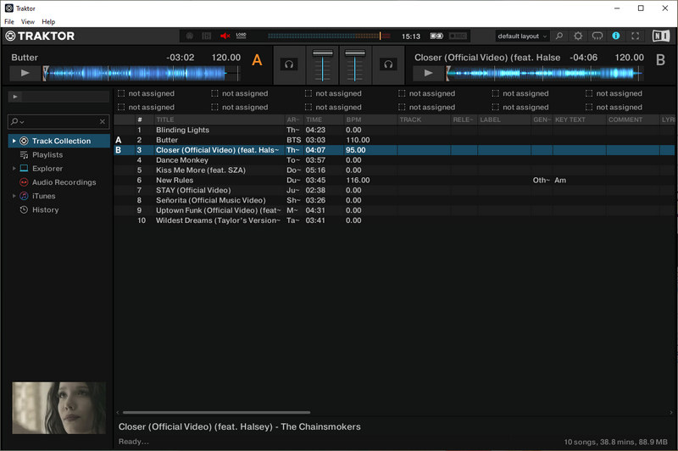Select the track 'Blinding Lights'
Screen dimensions: 678x451
pyautogui.click(x=393, y=130)
